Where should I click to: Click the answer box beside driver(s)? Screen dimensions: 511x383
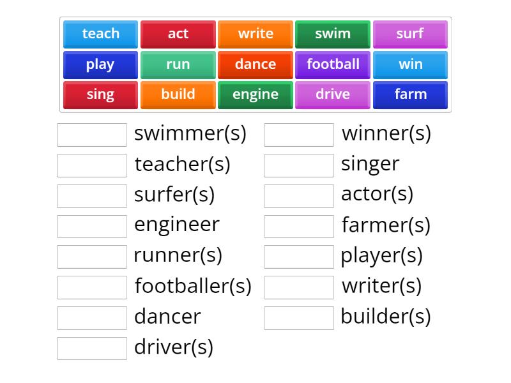pos(91,348)
